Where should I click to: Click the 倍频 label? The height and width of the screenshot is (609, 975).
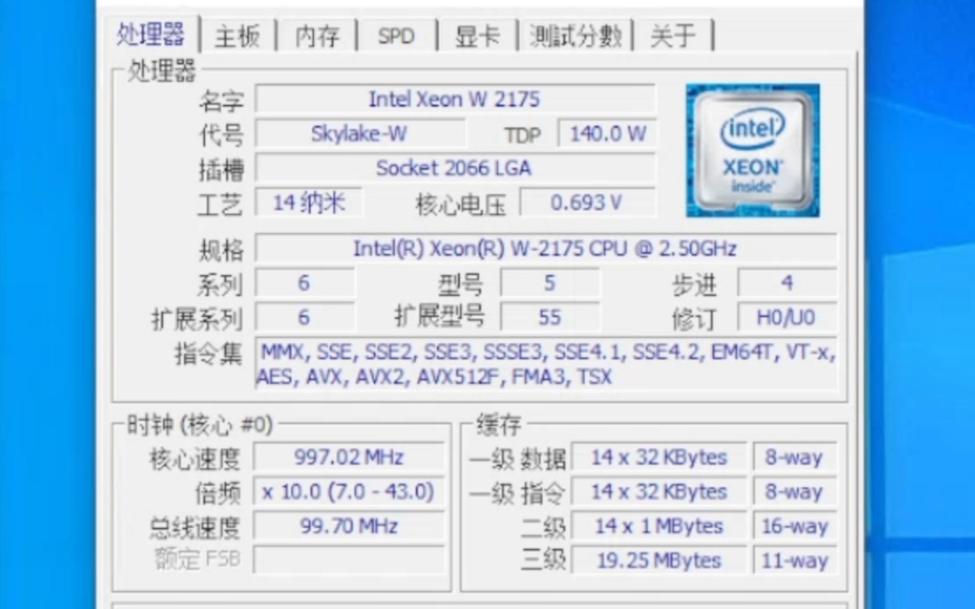(218, 493)
